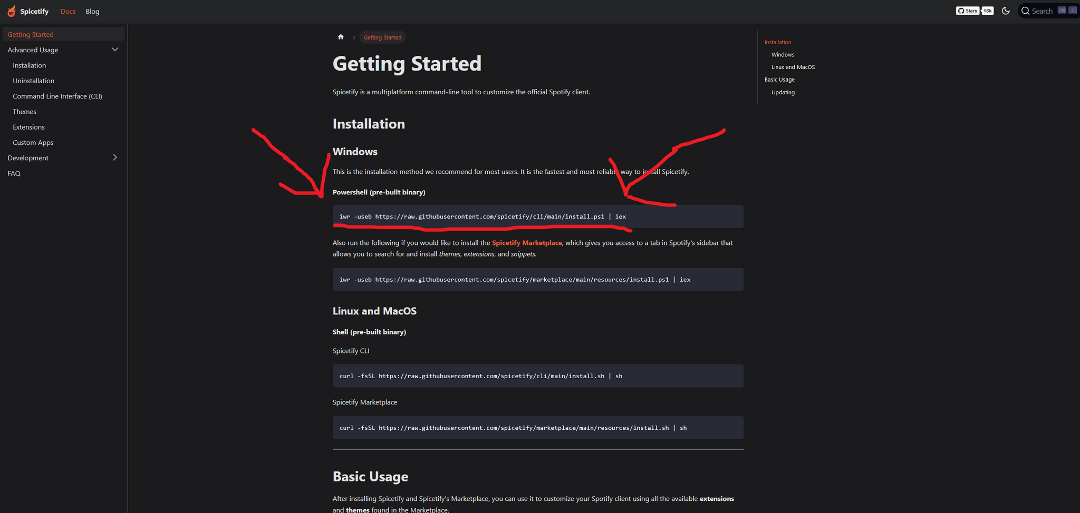Jump to Basic Usage in table of contents
Viewport: 1080px width, 513px height.
[779, 80]
